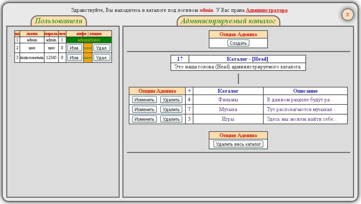Viewport: 361px width, 204px height.
Task: Delete the Музыка catalog row
Action: click(171, 109)
